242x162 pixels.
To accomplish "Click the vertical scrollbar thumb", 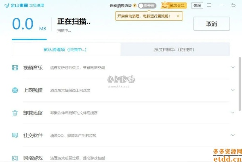I will [x=240, y=84].
